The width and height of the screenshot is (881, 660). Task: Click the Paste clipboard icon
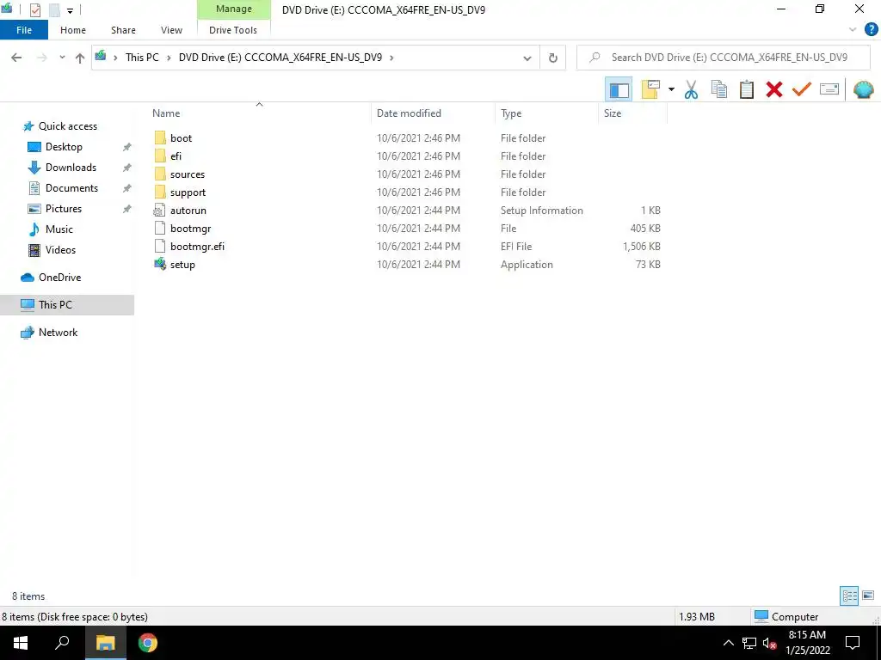[x=746, y=89]
